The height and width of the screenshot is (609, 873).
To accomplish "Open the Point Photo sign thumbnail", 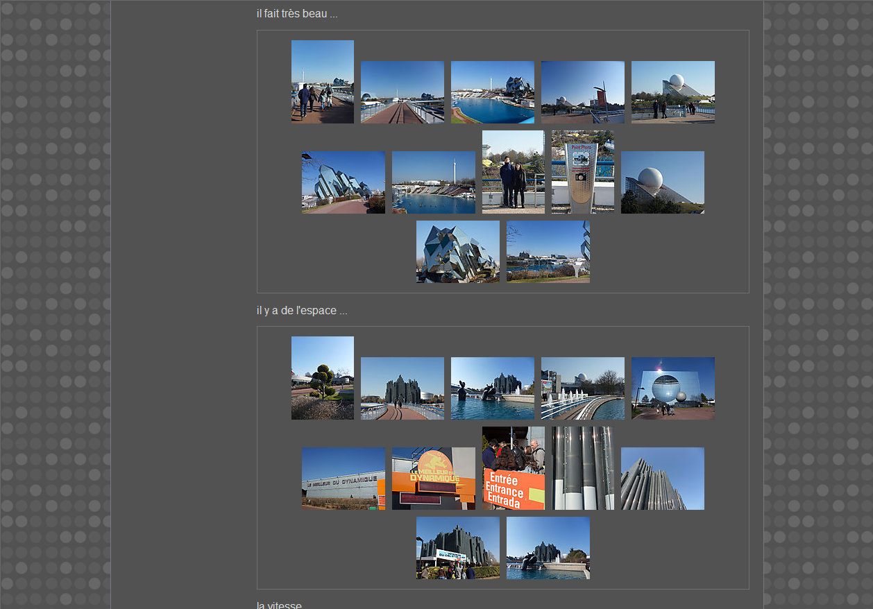I will [582, 172].
